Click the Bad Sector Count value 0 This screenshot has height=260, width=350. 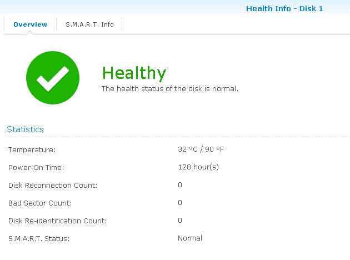[x=180, y=202]
